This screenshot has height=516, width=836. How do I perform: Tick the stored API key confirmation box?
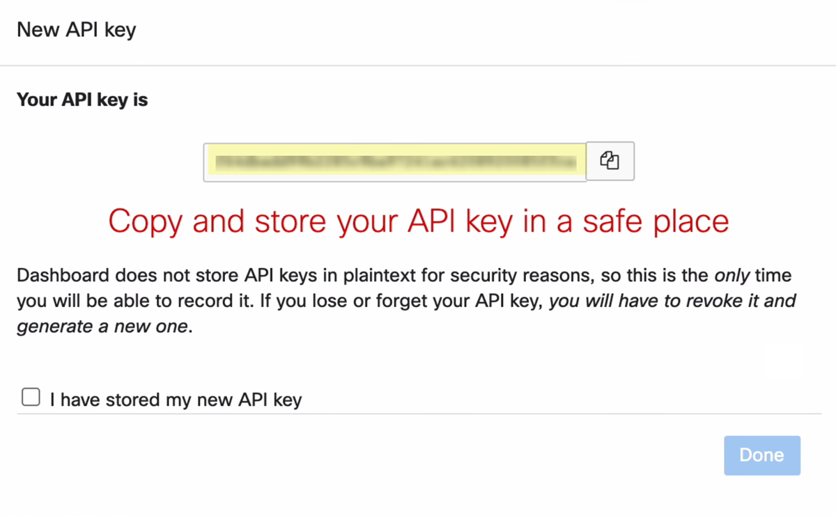31,398
